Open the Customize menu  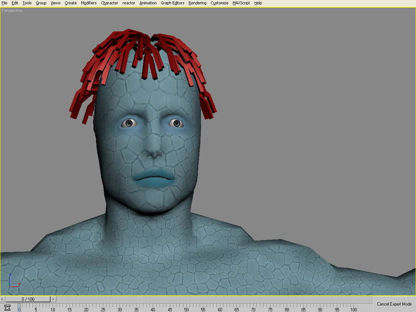point(220,3)
